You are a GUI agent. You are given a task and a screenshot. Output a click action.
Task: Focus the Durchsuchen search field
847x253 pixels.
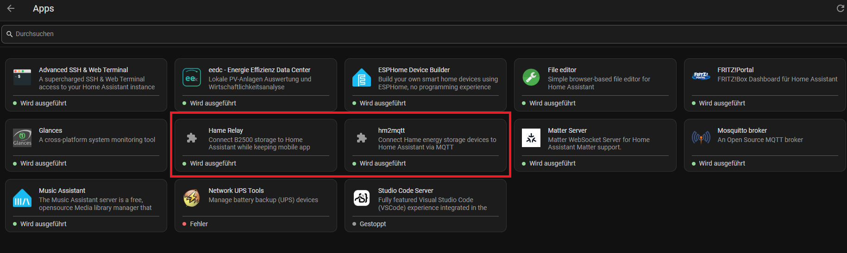click(x=424, y=34)
